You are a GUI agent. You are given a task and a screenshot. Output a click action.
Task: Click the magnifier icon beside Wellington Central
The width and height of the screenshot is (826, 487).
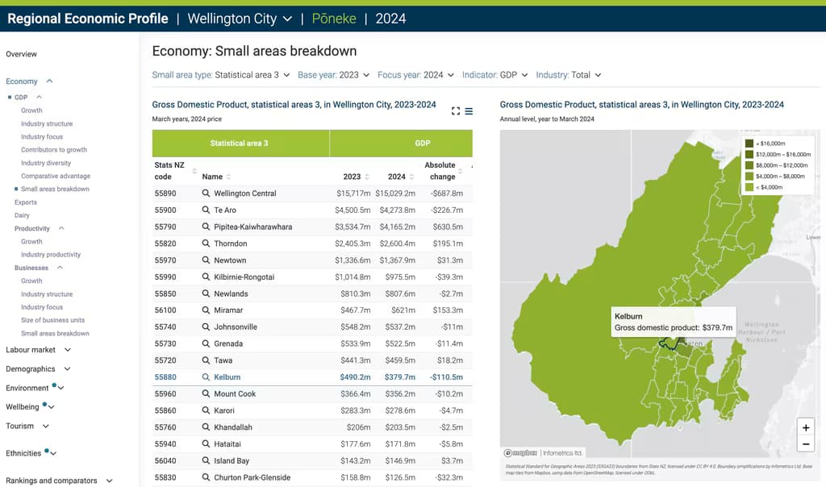[x=206, y=194]
